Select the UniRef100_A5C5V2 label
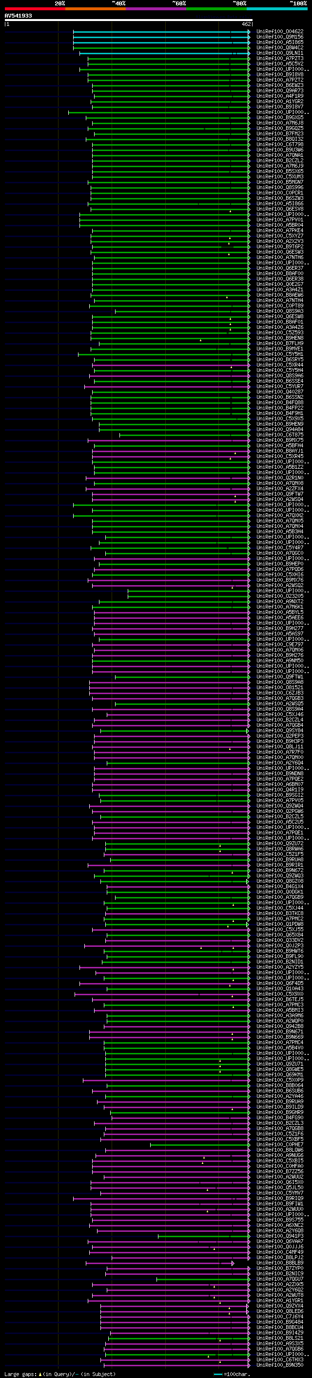The width and height of the screenshot is (312, 1378). (x=280, y=64)
